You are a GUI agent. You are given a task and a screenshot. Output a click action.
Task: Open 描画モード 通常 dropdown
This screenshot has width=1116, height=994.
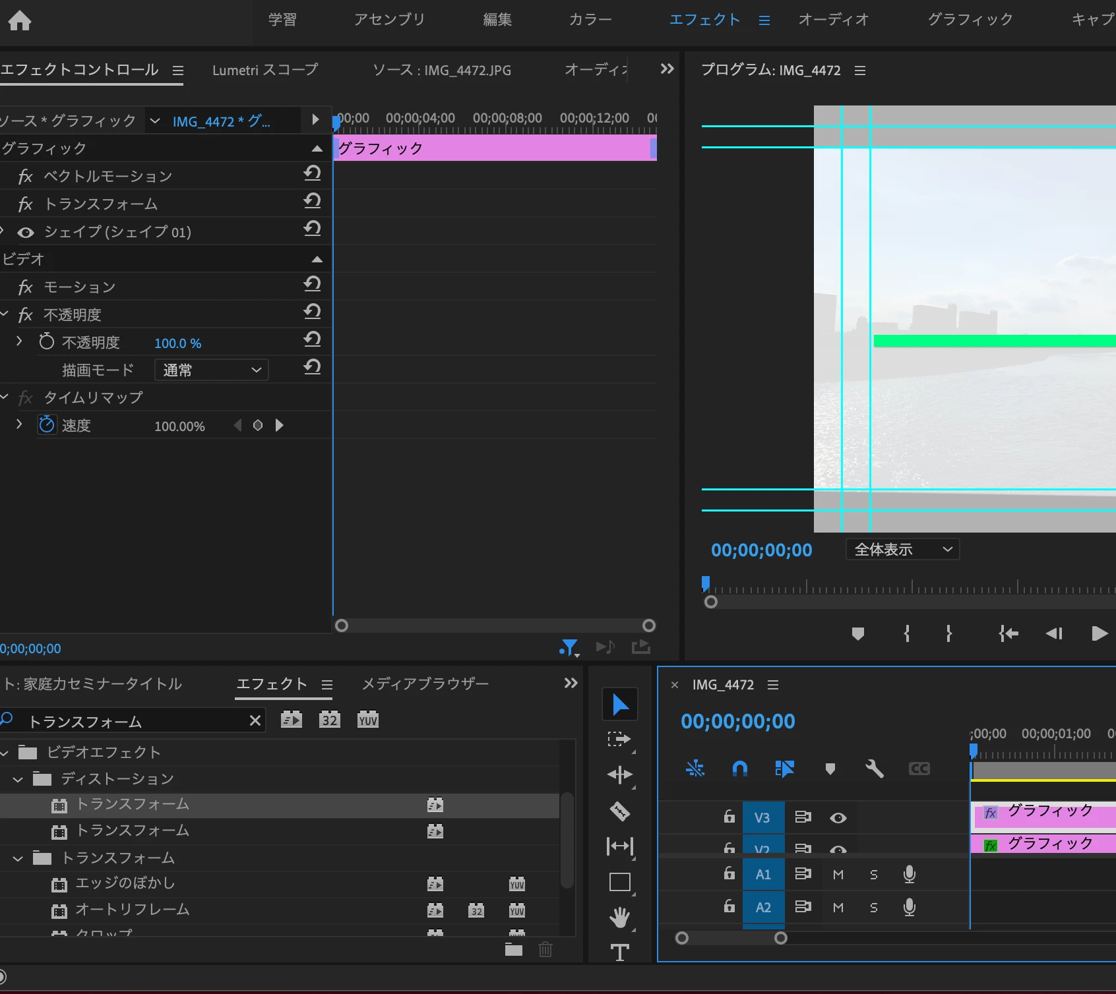(212, 370)
